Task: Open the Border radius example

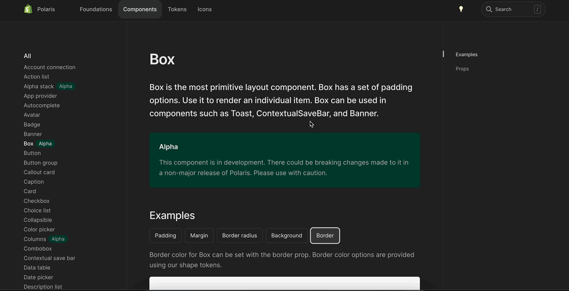Action: coord(240,235)
